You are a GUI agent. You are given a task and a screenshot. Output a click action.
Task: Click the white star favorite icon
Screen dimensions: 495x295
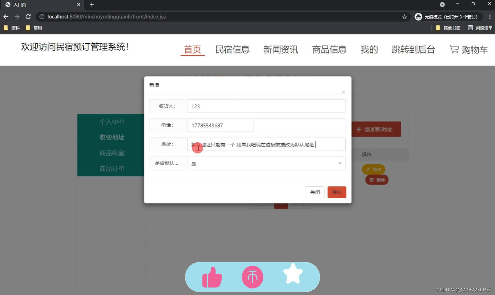click(x=293, y=274)
